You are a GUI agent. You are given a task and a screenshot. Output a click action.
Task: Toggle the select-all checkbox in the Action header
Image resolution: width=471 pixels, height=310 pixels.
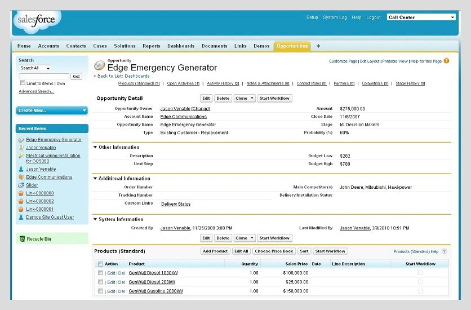pos(101,264)
